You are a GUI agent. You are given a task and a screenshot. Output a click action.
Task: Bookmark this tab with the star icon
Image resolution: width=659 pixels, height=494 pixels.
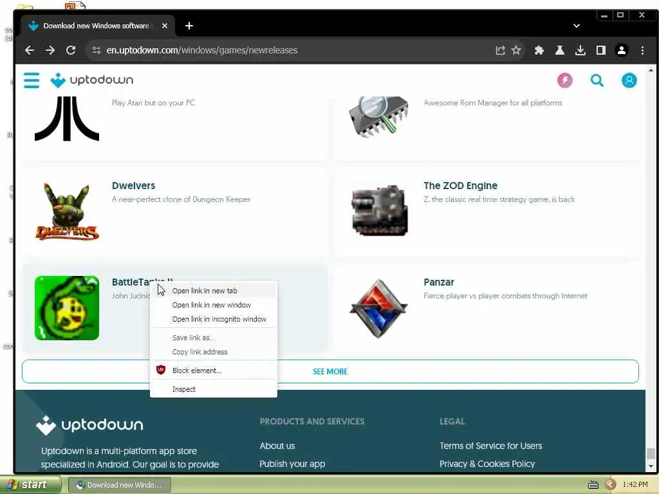coord(516,50)
